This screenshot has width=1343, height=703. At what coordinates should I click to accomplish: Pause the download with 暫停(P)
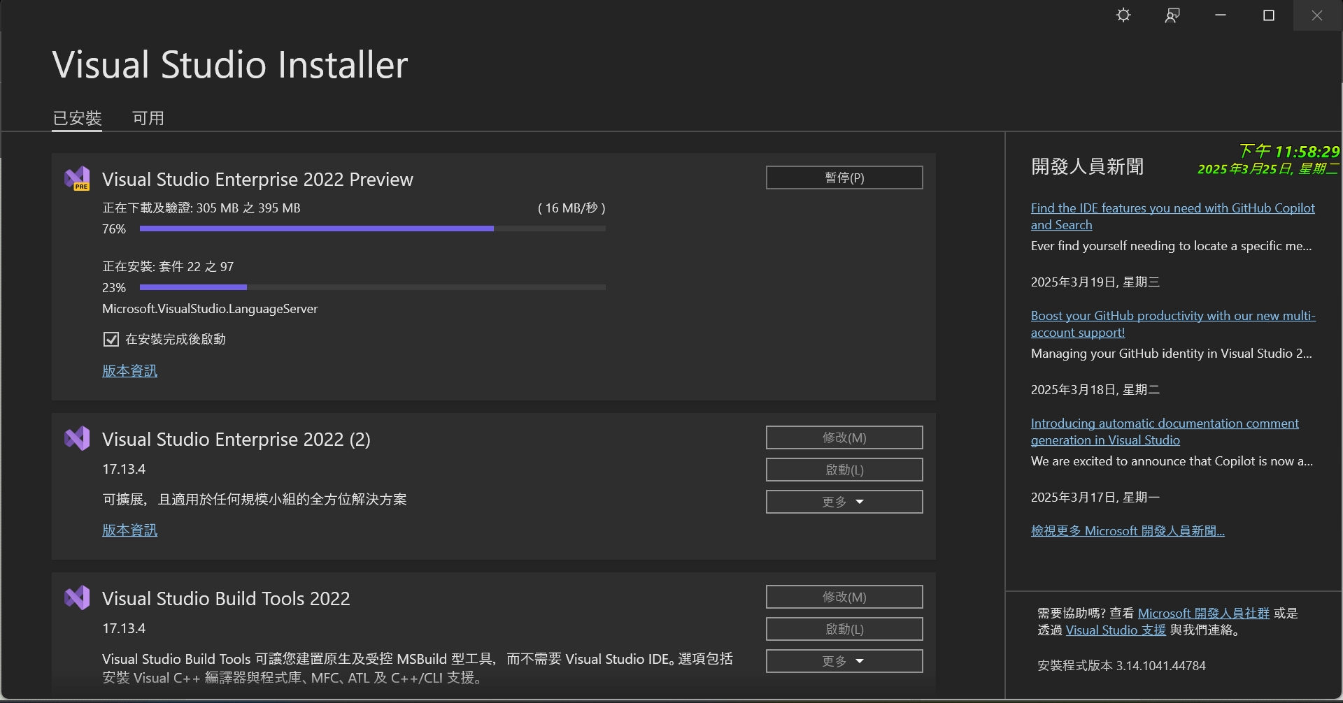[x=844, y=177]
